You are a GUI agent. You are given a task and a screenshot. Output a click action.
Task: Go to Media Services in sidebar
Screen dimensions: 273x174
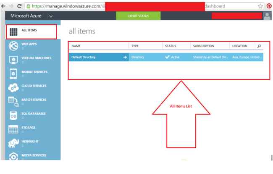(34, 156)
